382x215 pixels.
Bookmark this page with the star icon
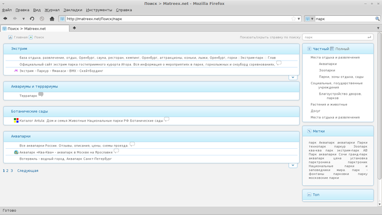294,19
